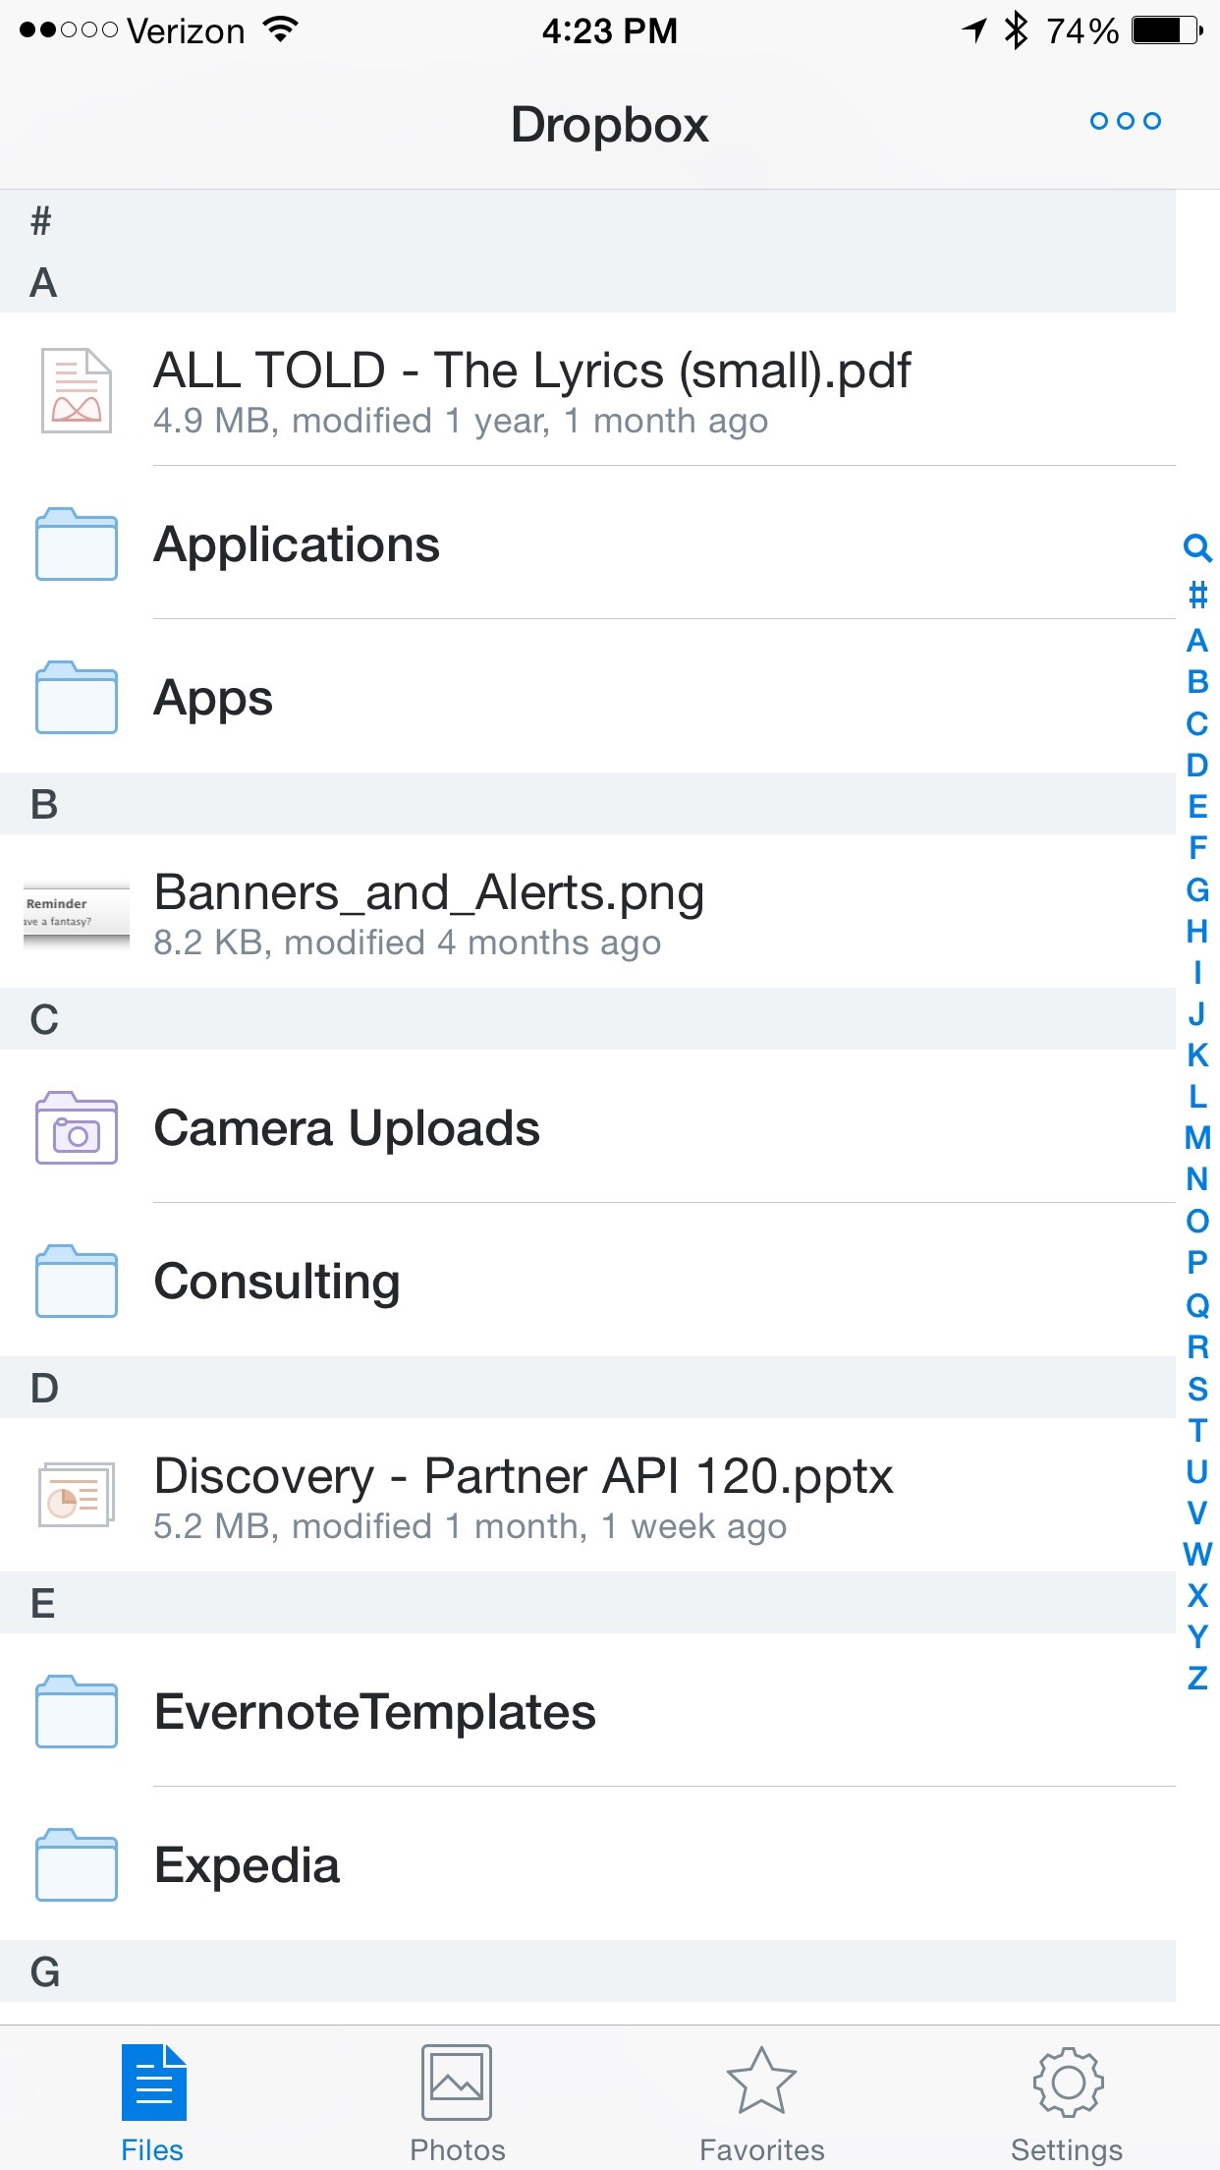Open Discovery - Partner API 120.pptx
This screenshot has width=1220, height=2170.
point(524,1476)
